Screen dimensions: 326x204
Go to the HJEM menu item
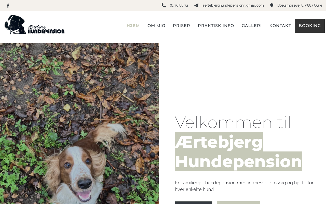point(133,26)
